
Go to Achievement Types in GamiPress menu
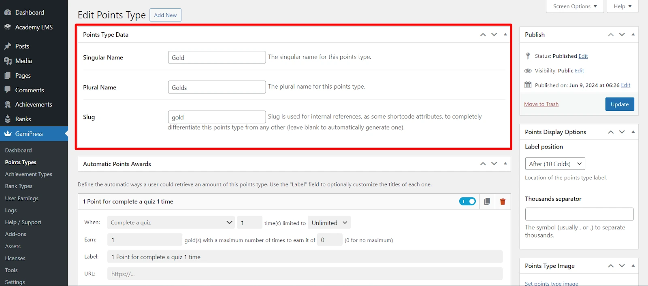click(x=28, y=174)
